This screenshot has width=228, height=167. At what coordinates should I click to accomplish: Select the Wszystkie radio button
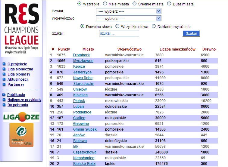click(79, 4)
